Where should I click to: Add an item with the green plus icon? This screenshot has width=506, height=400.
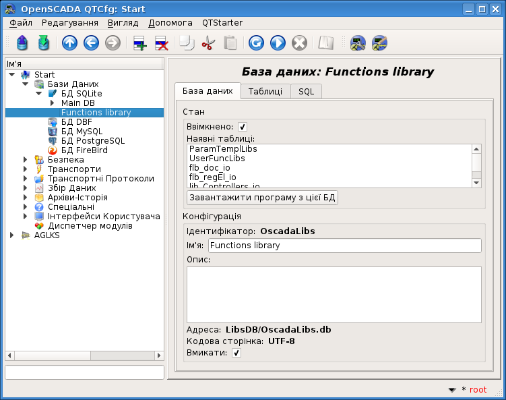(139, 43)
